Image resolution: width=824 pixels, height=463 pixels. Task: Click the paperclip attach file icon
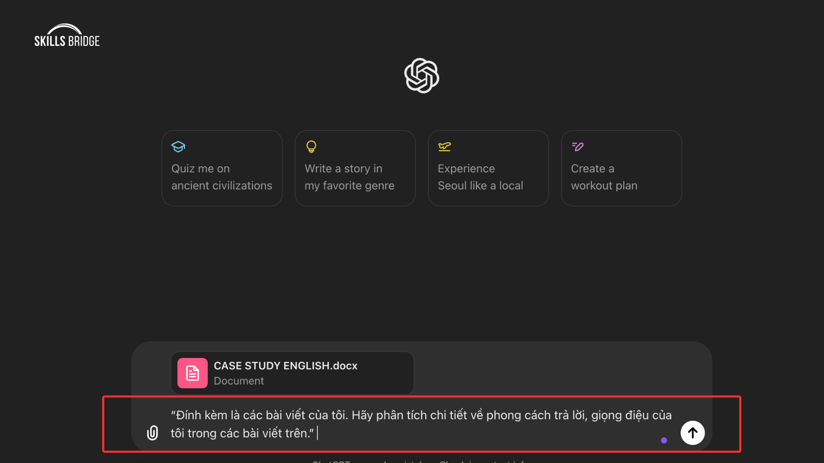(152, 433)
